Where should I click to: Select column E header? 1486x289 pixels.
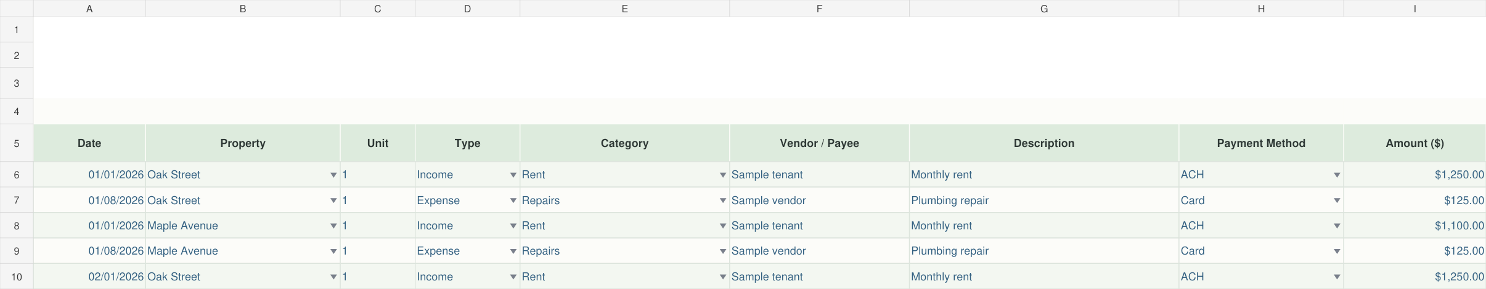625,9
